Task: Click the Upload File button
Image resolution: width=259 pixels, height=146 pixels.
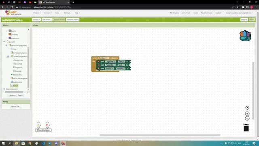Action: 16,106
